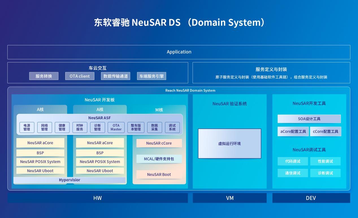Toggle the 通信调试 debugging option

tap(293, 173)
